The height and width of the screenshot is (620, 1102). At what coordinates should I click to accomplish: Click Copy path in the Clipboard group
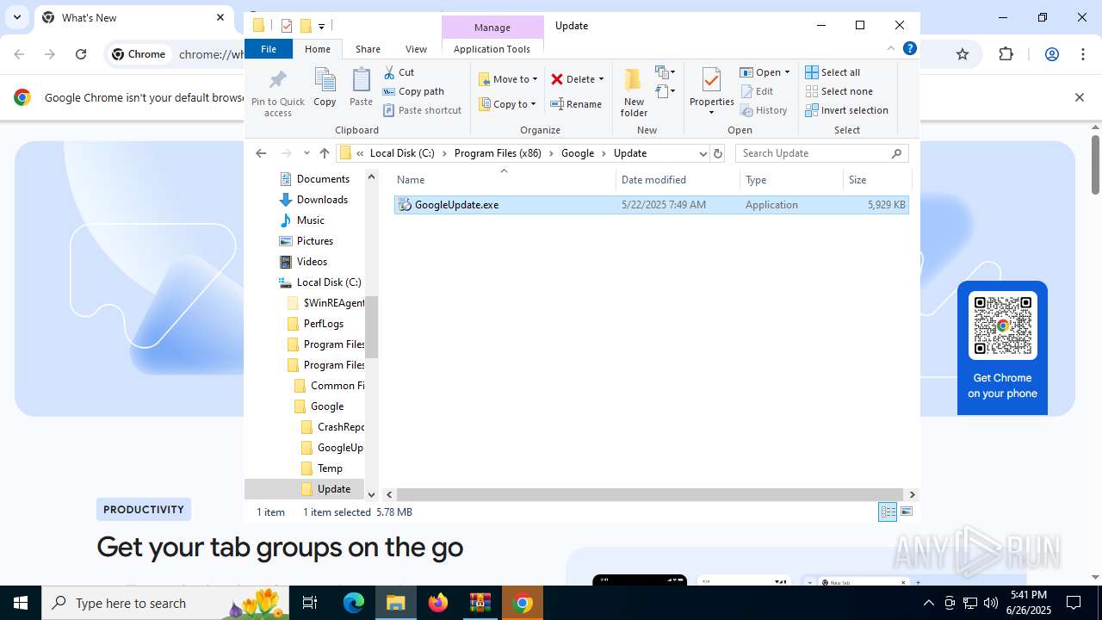point(413,91)
